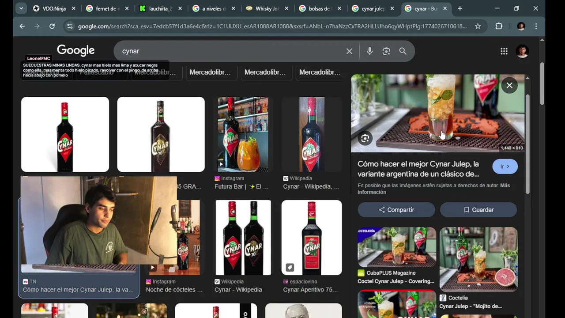Close the active cynar tab
The image size is (565, 318).
(x=445, y=8)
